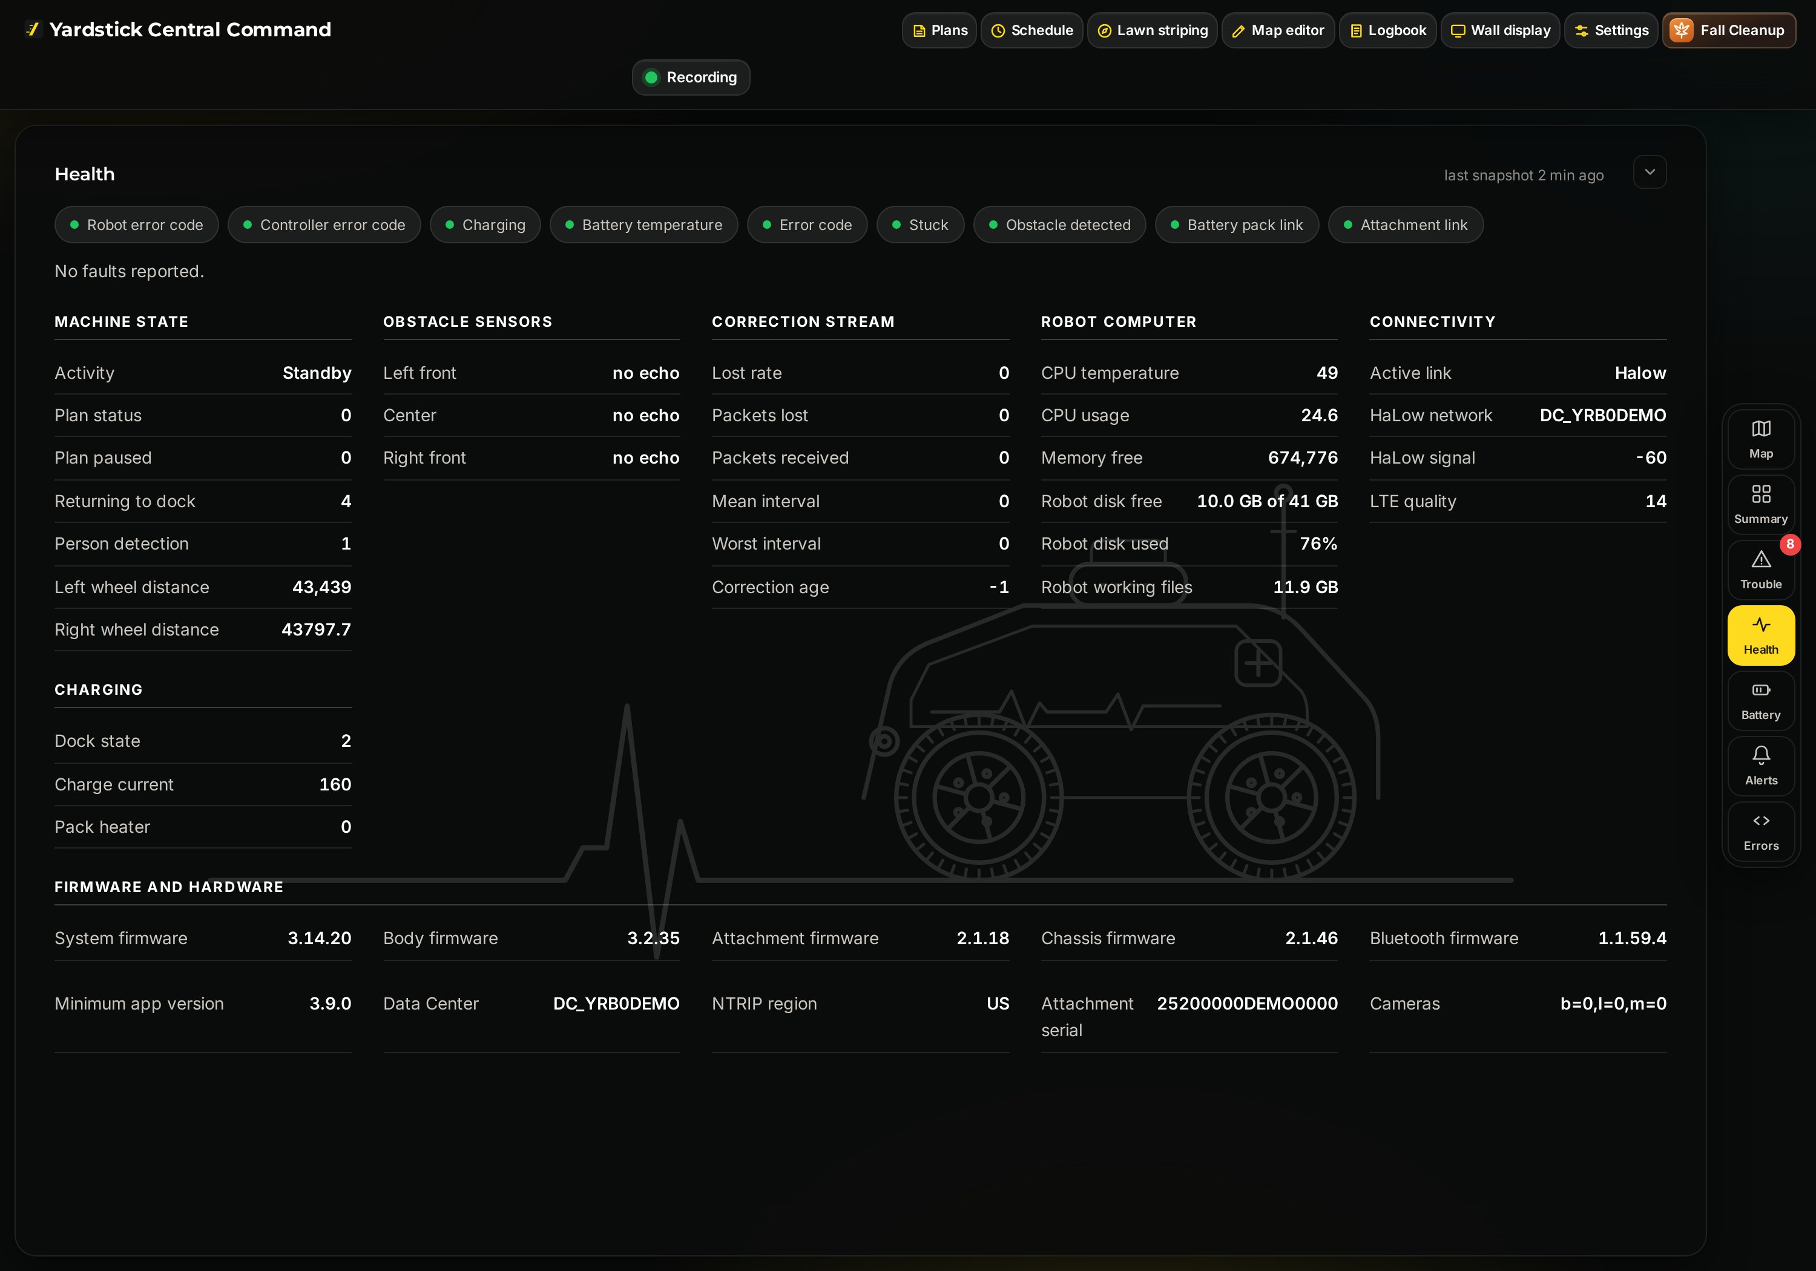Switch to the Lawn striping tab label

point(1162,30)
